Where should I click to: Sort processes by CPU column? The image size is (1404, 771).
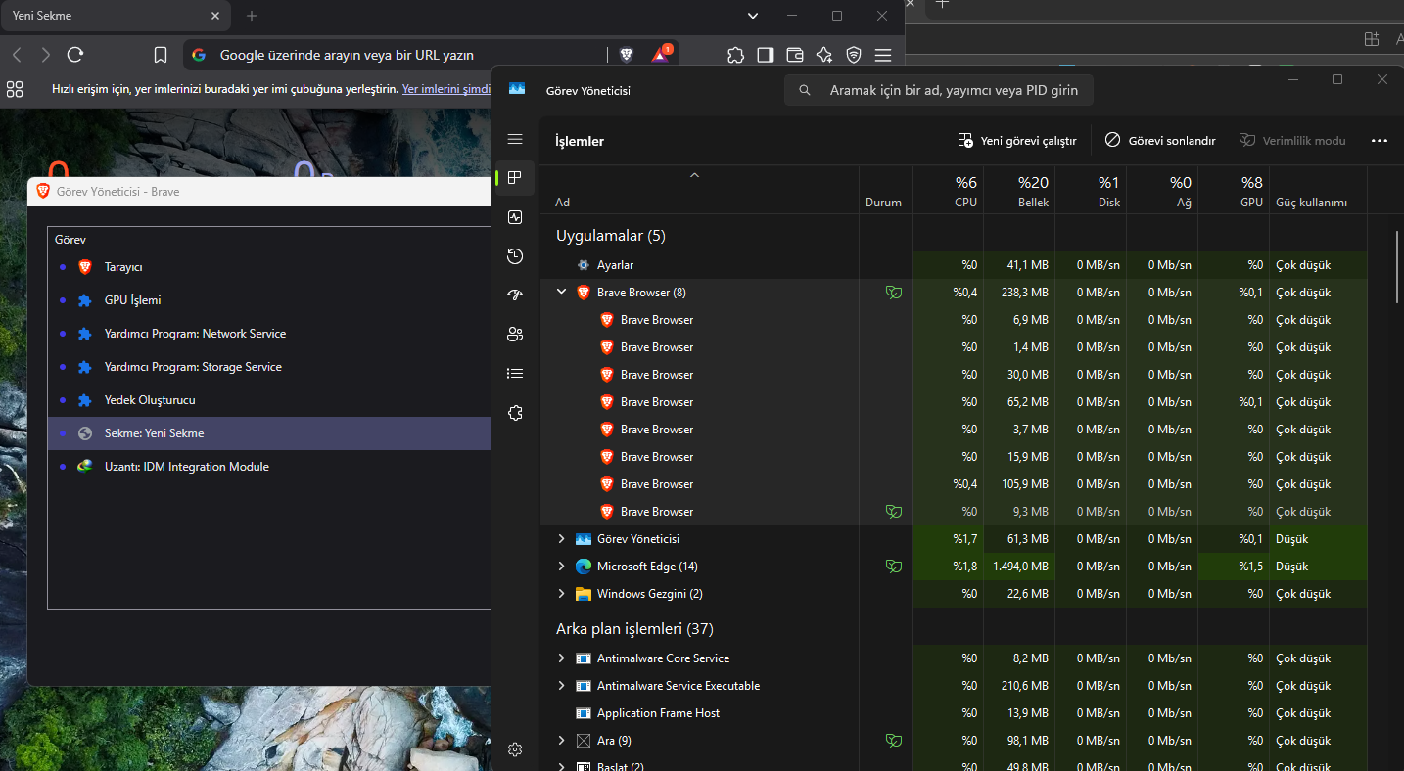click(948, 190)
